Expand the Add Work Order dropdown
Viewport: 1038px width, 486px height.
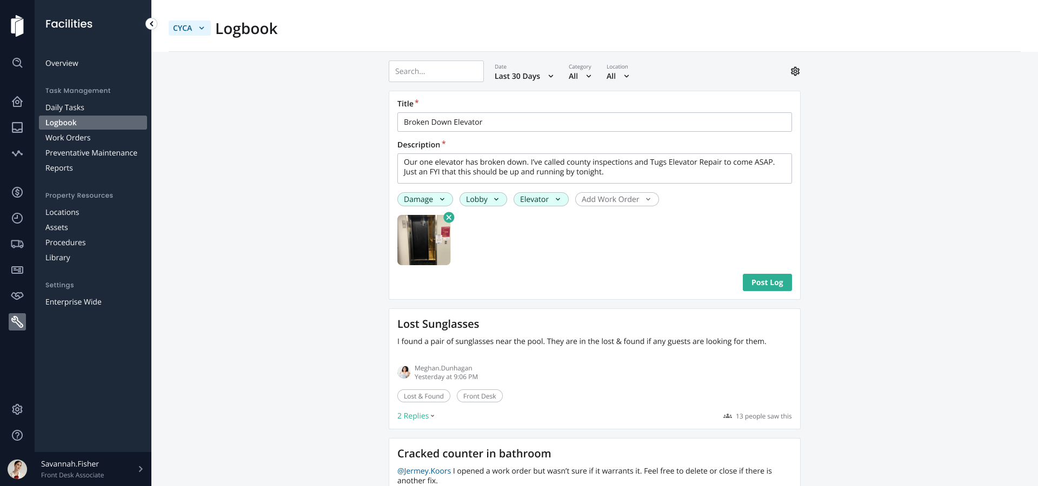616,199
